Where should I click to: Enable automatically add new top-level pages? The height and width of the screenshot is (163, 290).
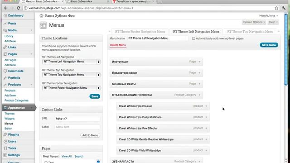(193, 38)
